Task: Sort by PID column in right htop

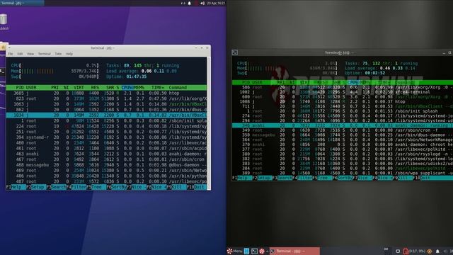Action: tap(246, 83)
